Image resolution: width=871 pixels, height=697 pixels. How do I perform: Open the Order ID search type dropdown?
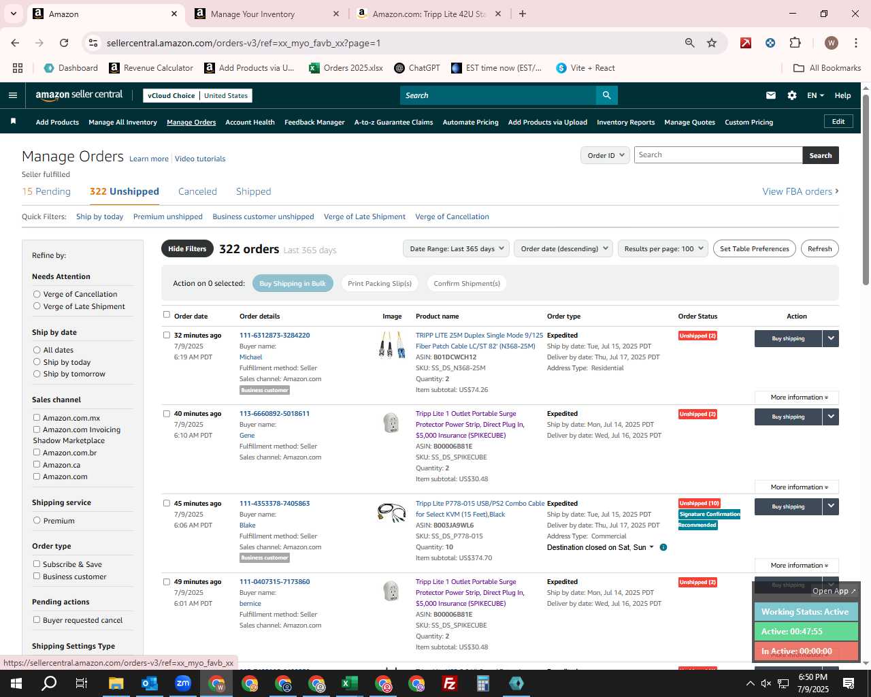pyautogui.click(x=605, y=155)
